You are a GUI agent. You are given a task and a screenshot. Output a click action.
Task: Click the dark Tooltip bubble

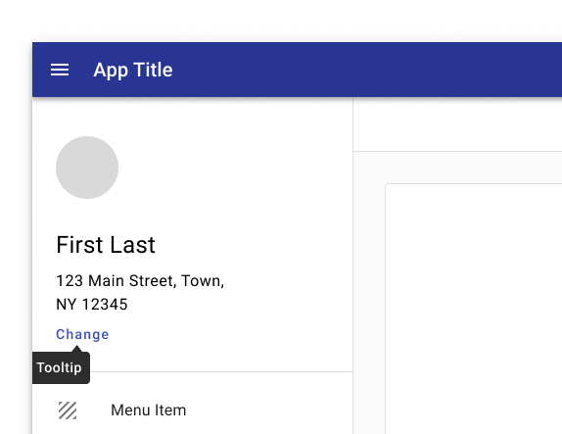(61, 368)
